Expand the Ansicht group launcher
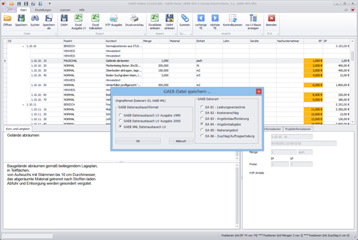This screenshot has height=240, width=358. click(x=262, y=34)
